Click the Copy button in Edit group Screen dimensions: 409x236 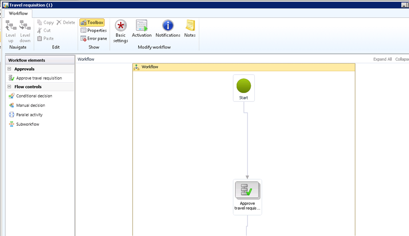click(45, 23)
